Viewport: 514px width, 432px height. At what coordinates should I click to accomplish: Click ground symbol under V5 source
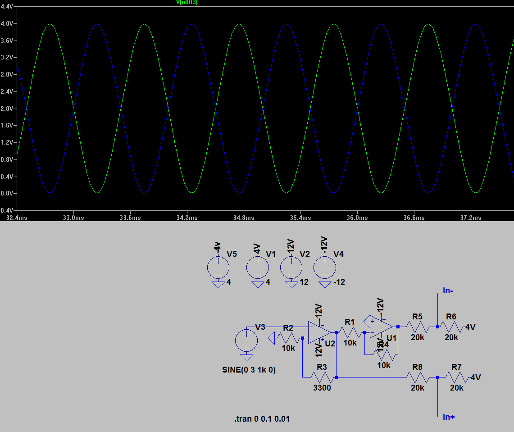tap(218, 285)
